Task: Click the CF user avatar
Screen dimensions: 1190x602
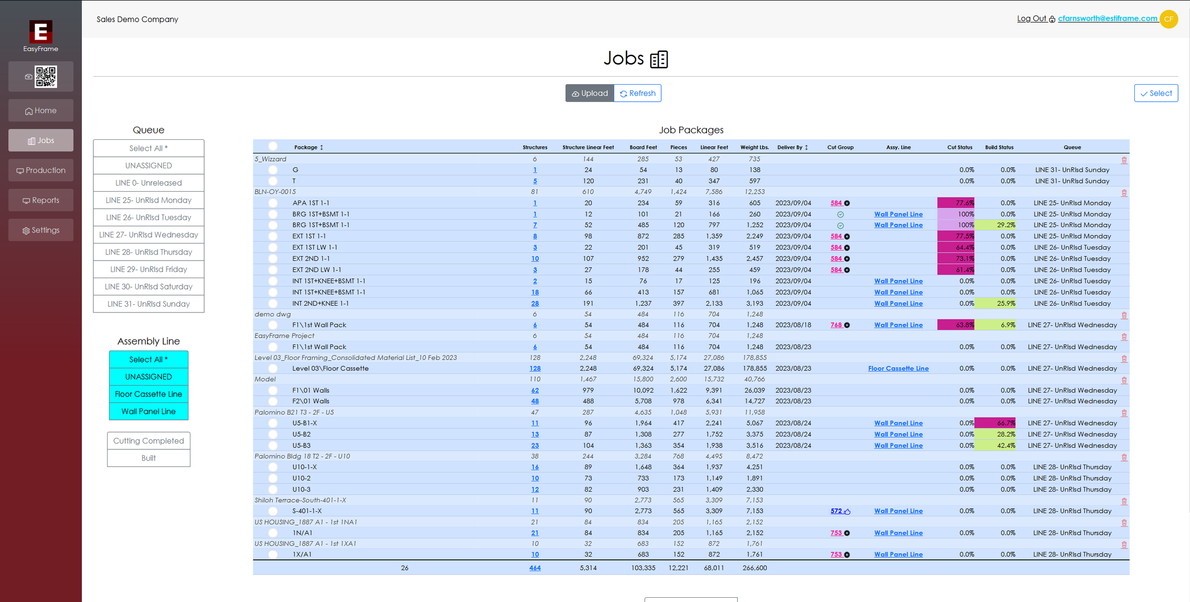Action: tap(1169, 19)
